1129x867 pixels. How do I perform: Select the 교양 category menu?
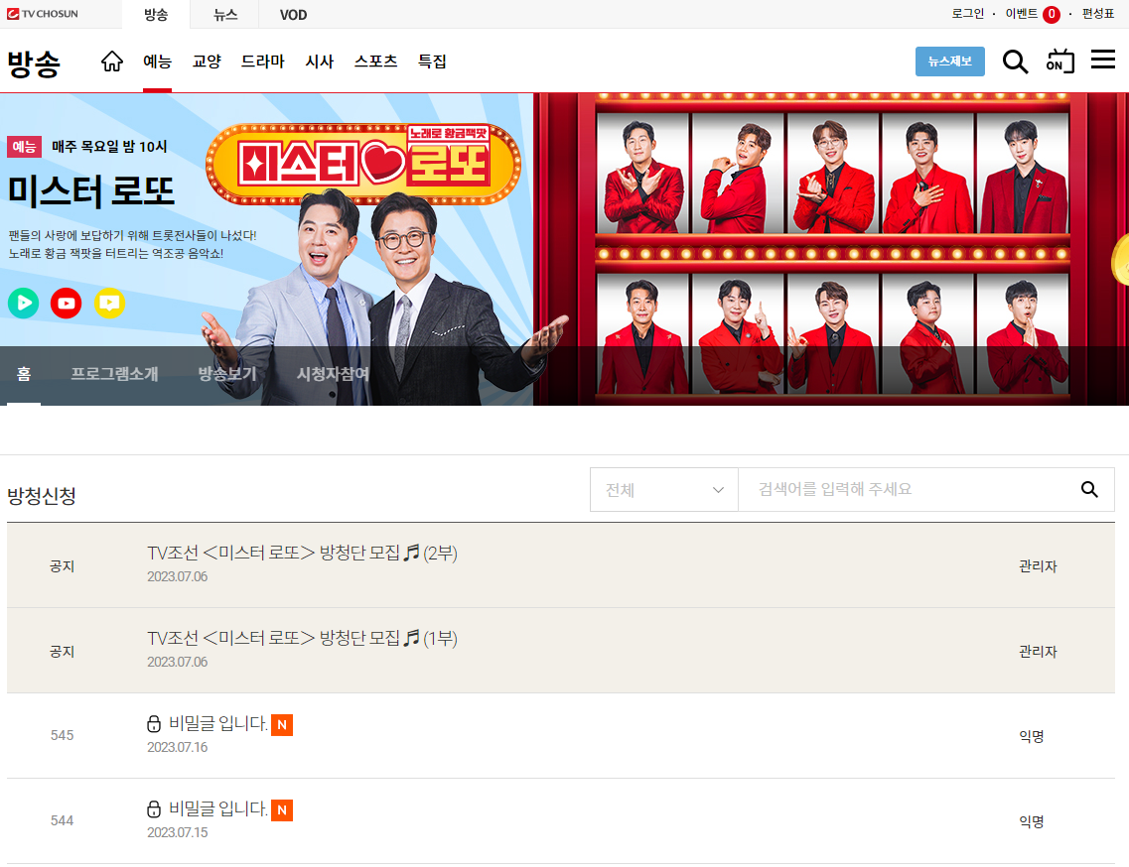point(207,62)
